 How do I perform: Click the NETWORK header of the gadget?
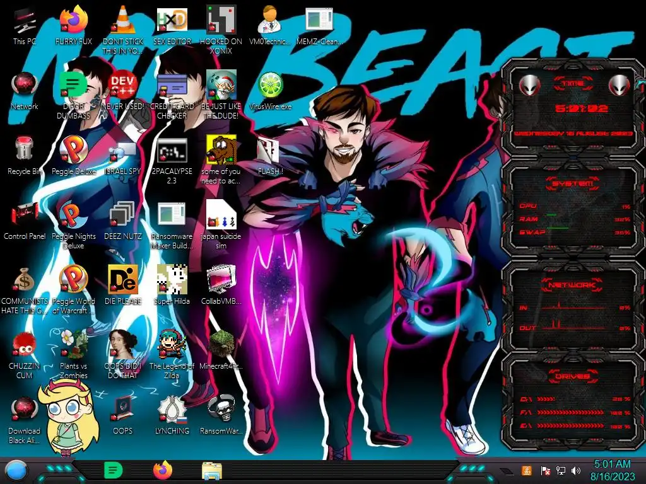tap(572, 285)
